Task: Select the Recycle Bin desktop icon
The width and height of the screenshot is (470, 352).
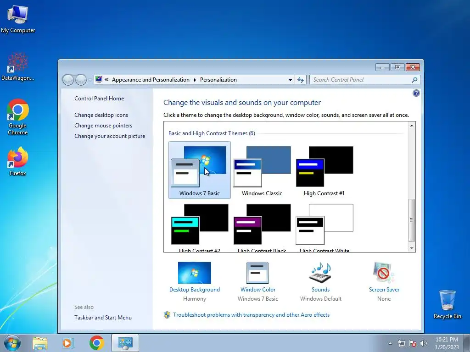Action: 447,304
